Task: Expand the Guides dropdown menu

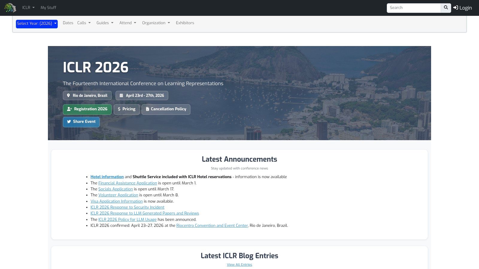Action: [105, 23]
